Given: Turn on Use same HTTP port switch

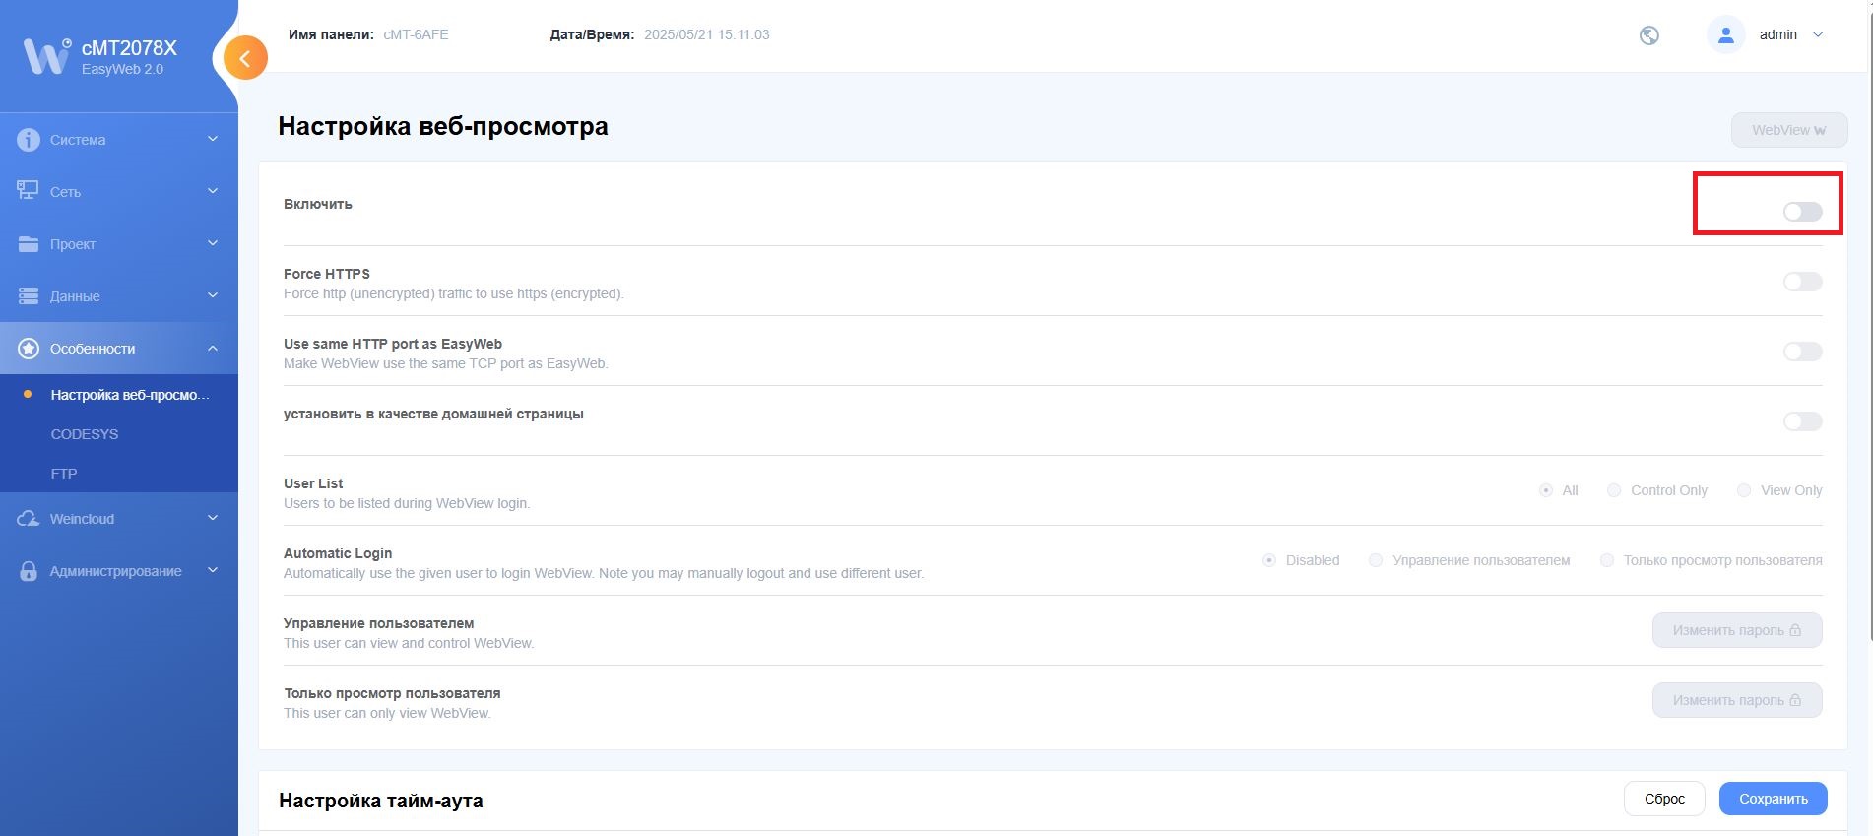Looking at the screenshot, I should point(1802,352).
